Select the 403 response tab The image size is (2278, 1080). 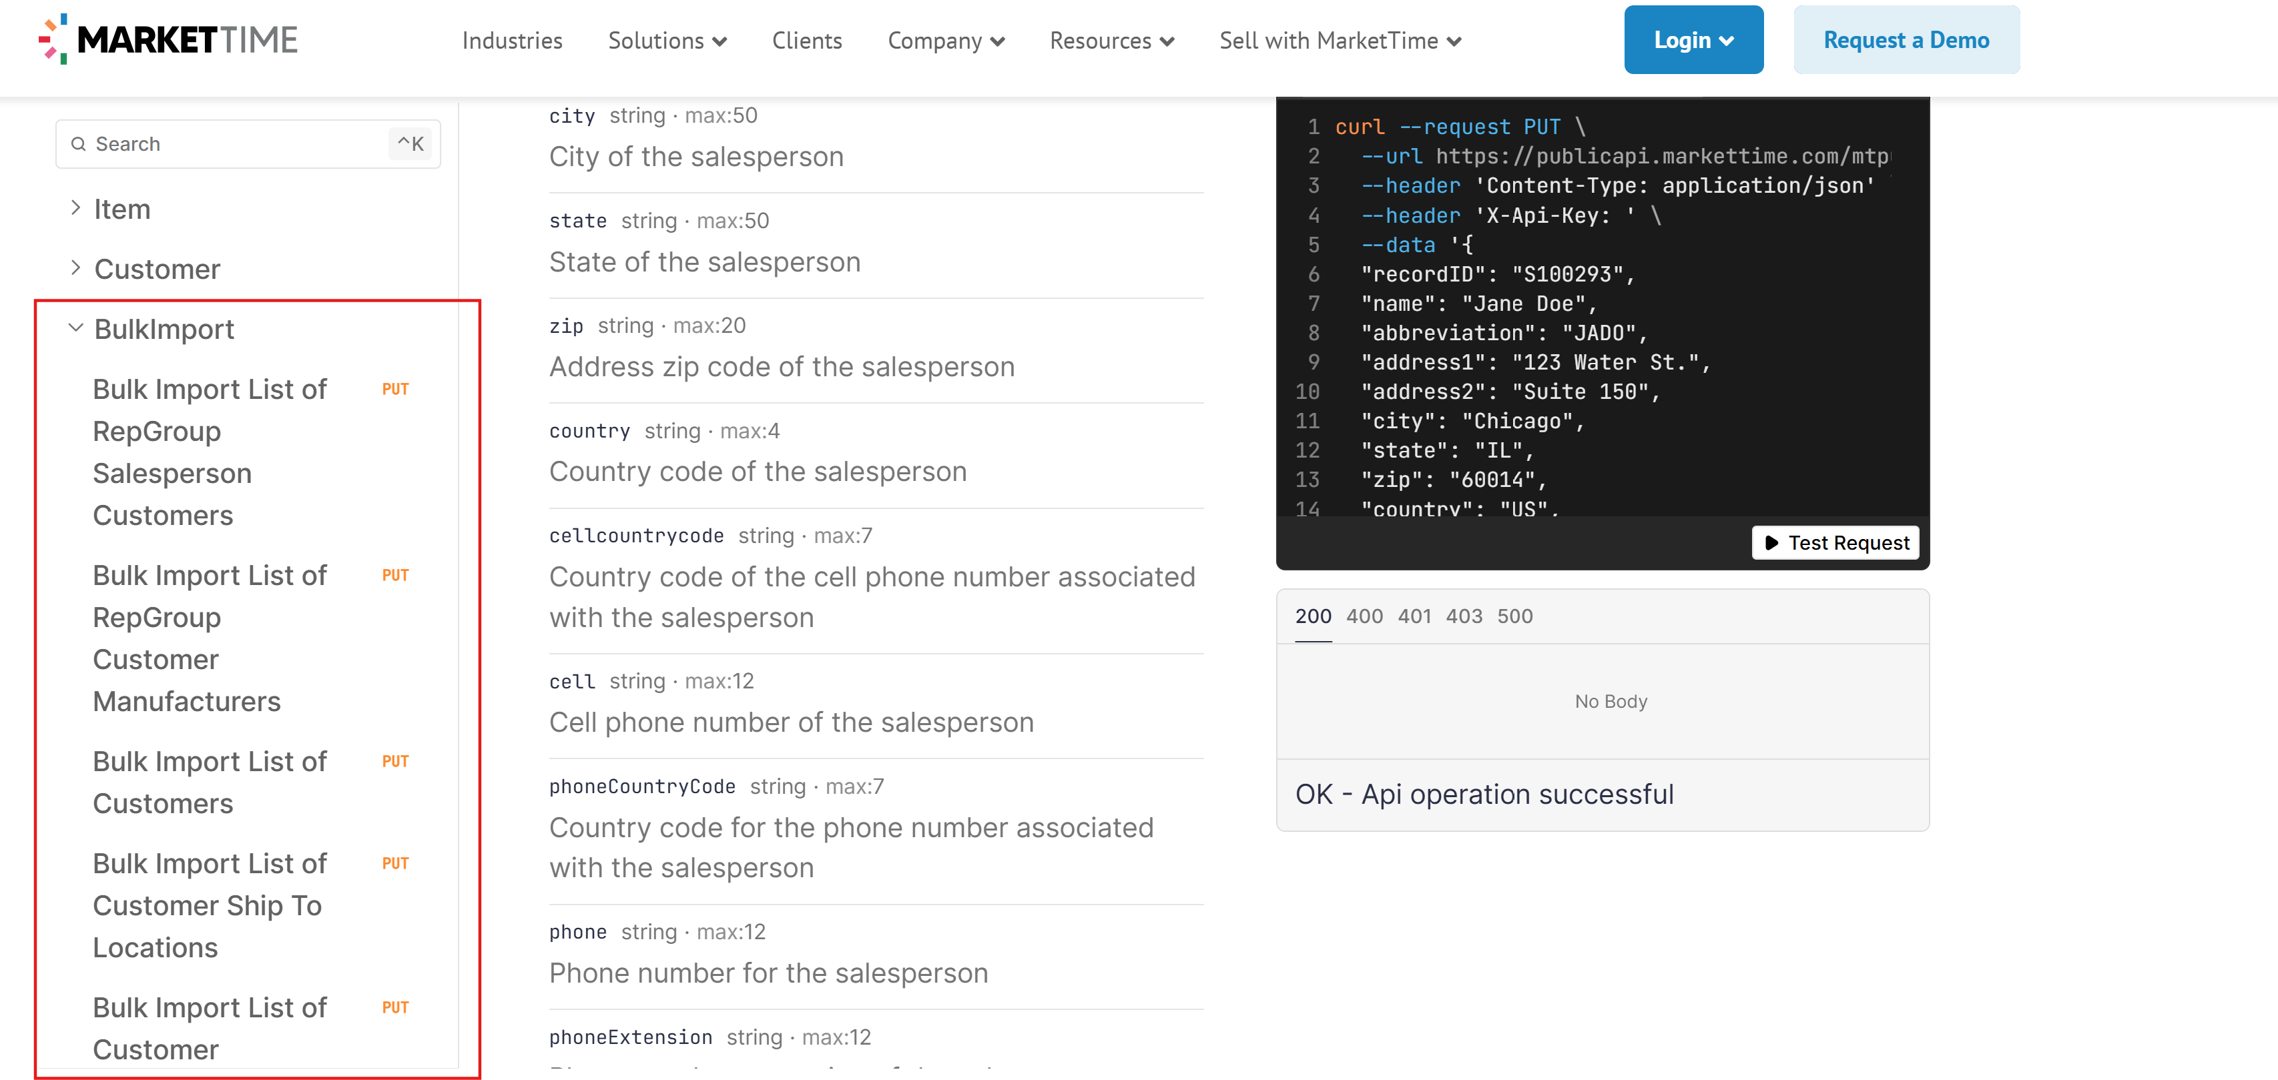[x=1464, y=616]
